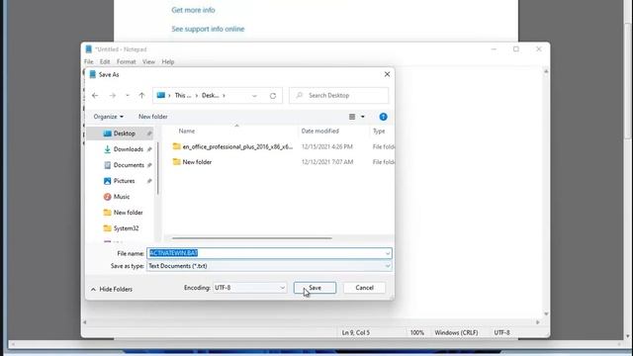The image size is (633, 356).
Task: Click the 12/12/2021 7:07 AM date cell
Action: click(327, 162)
